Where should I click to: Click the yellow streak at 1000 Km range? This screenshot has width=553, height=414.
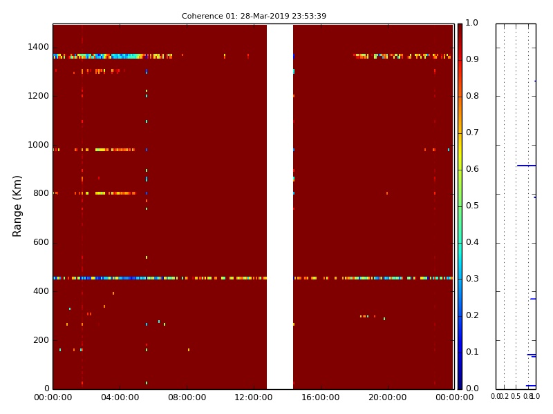coord(115,150)
